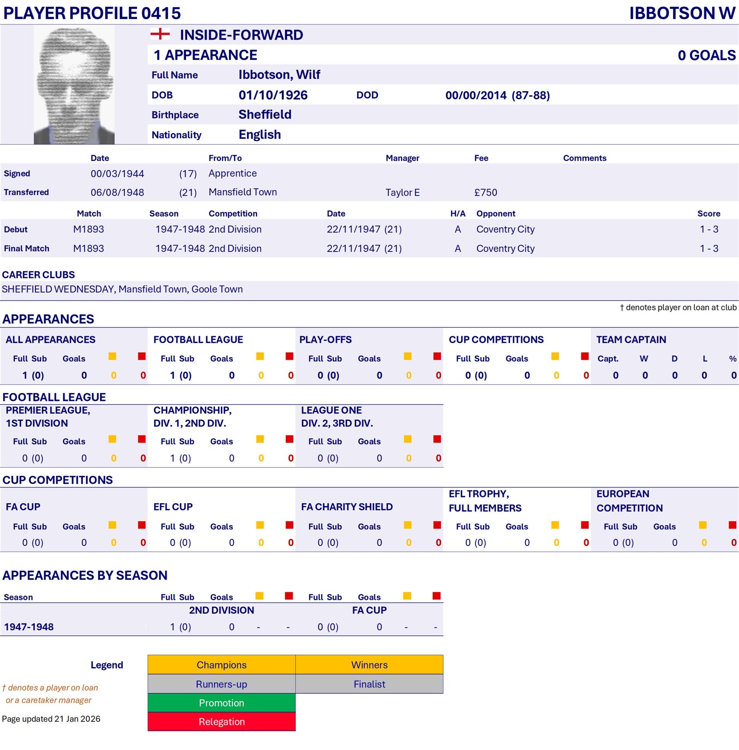Click Mansfield Town transfer destination
The height and width of the screenshot is (750, 739).
coord(243,192)
